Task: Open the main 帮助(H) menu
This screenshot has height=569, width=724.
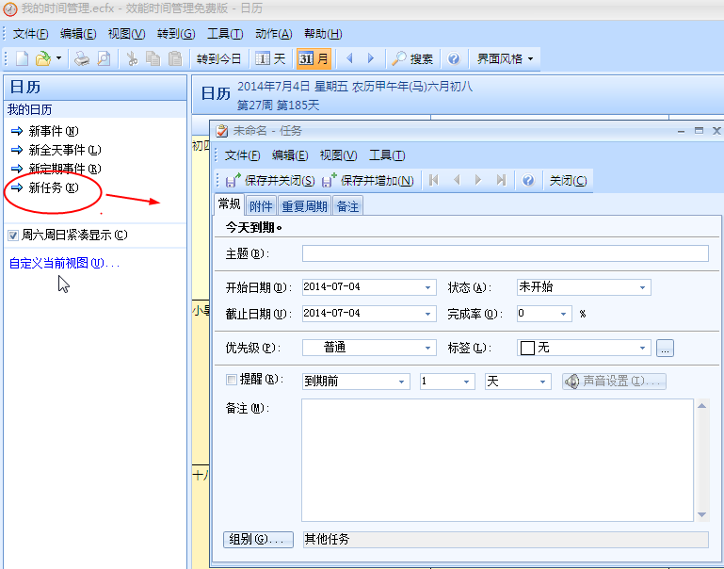Action: tap(323, 34)
